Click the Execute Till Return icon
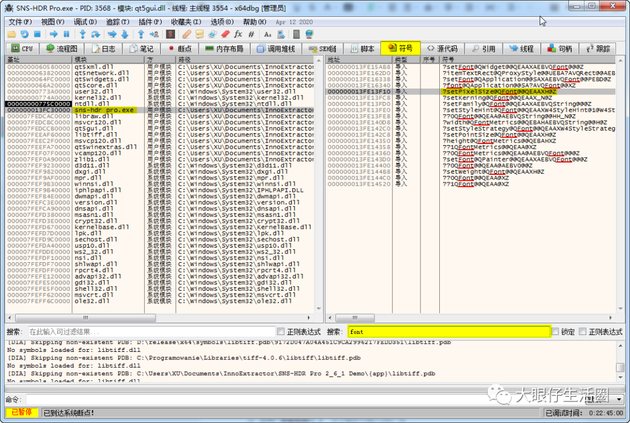 pyautogui.click(x=141, y=34)
